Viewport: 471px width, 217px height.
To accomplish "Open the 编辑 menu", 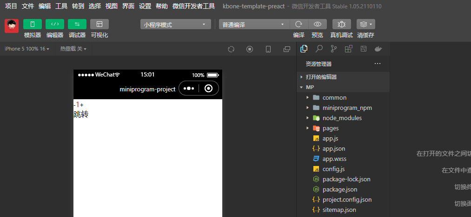I will pyautogui.click(x=45, y=6).
